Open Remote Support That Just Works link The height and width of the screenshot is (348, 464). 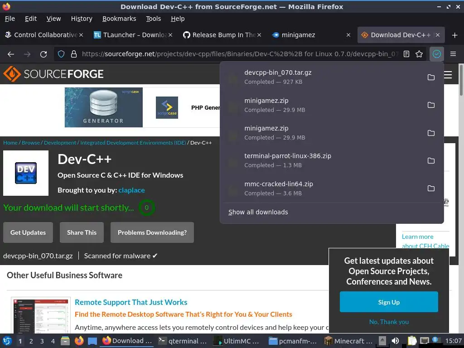point(131,302)
